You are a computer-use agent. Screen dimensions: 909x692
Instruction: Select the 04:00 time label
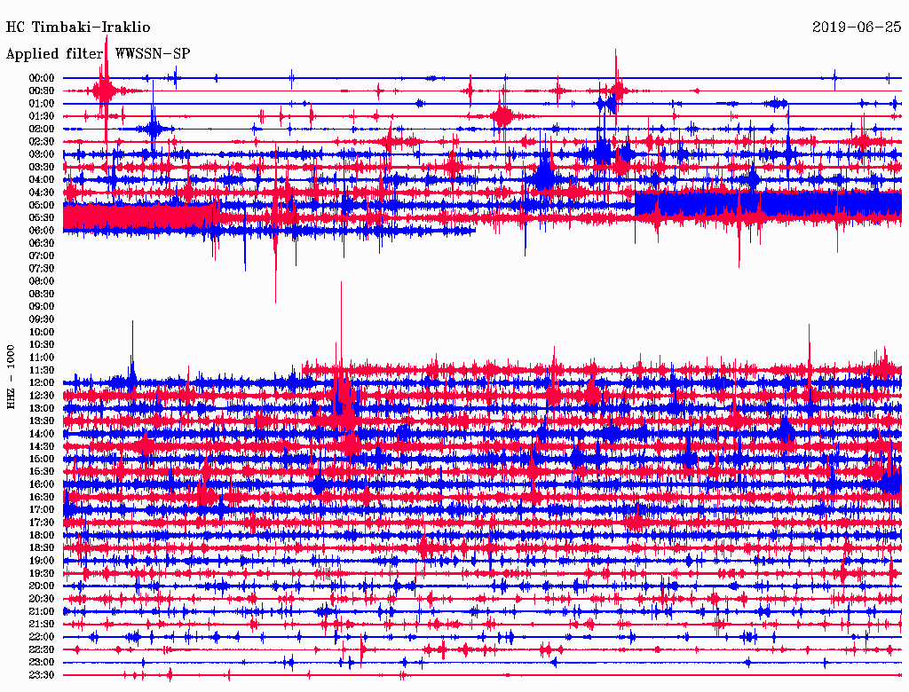click(x=42, y=180)
